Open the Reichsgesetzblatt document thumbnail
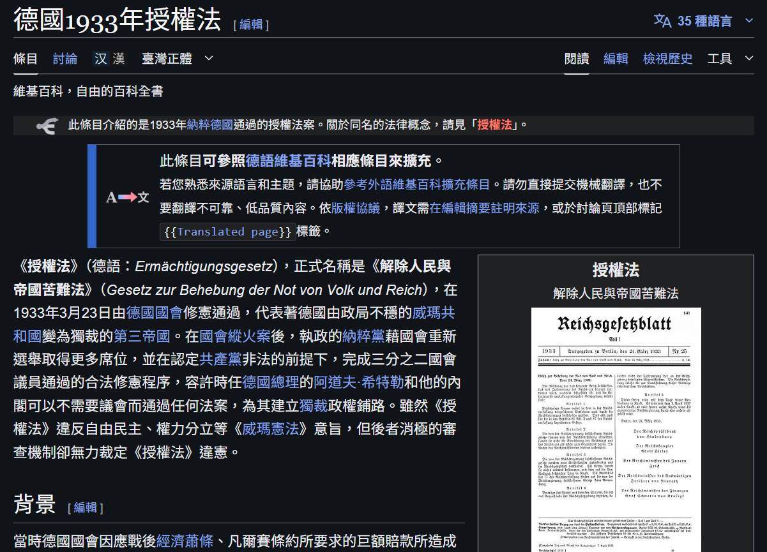 click(x=616, y=428)
